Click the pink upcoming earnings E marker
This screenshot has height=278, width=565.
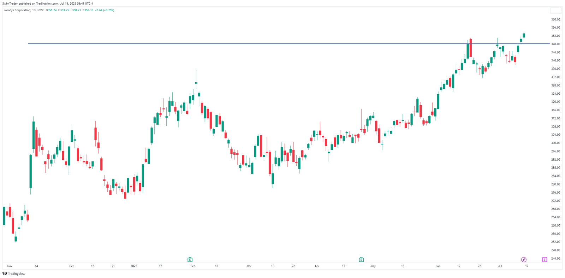tap(545, 260)
